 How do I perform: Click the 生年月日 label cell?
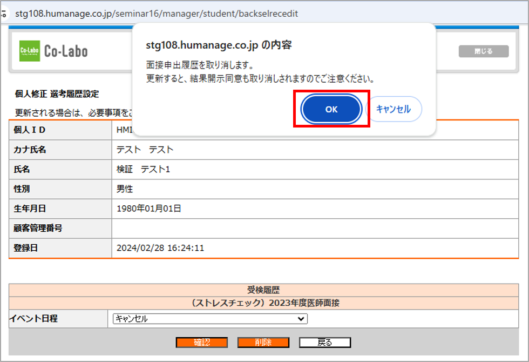60,209
